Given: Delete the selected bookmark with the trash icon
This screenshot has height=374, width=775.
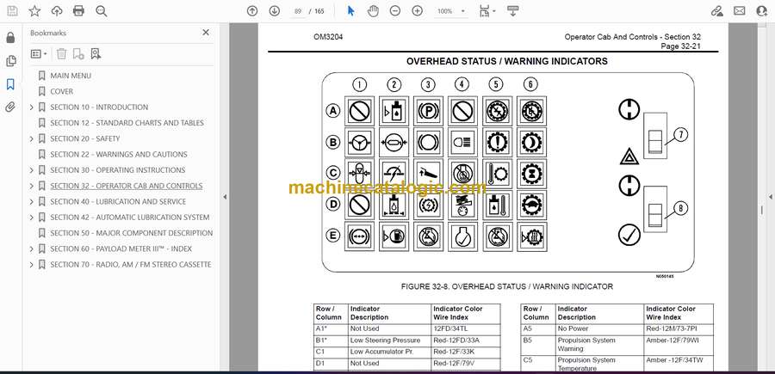Looking at the screenshot, I should pyautogui.click(x=61, y=54).
